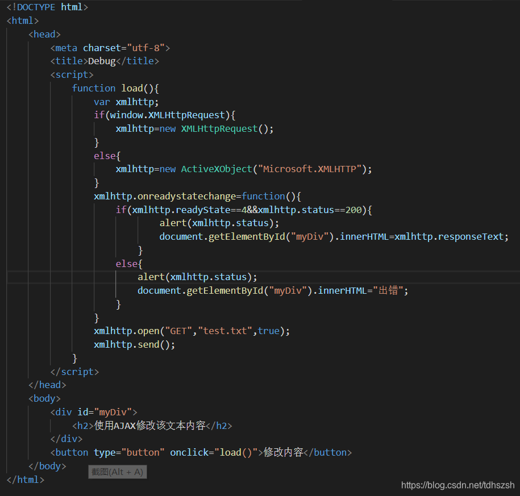Image resolution: width=520 pixels, height=496 pixels.
Task: Click the type attribute of the button tag
Action: [x=105, y=453]
